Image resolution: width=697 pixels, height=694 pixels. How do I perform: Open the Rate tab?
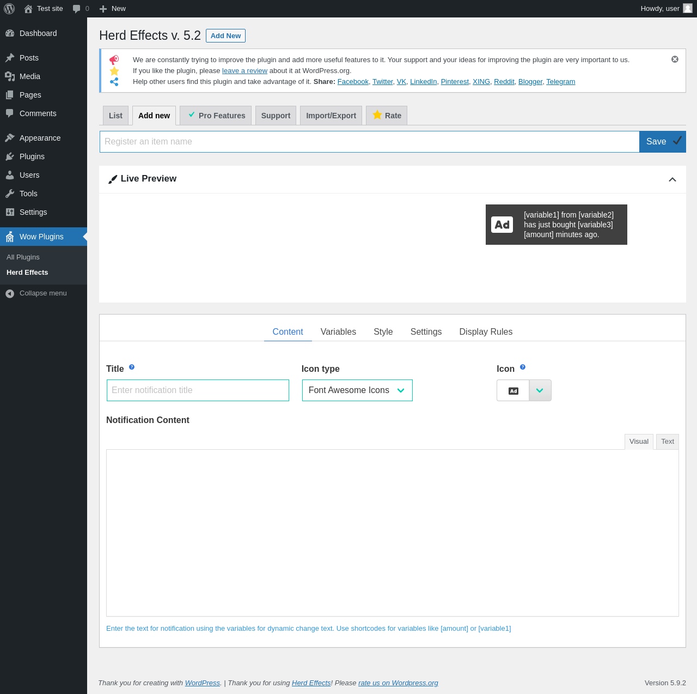pyautogui.click(x=387, y=116)
